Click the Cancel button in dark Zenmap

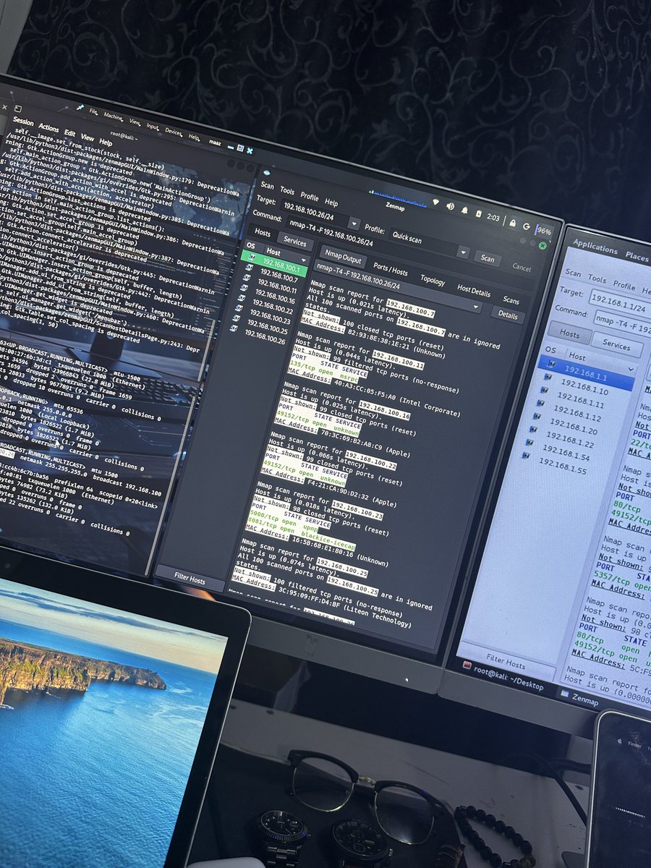point(522,268)
